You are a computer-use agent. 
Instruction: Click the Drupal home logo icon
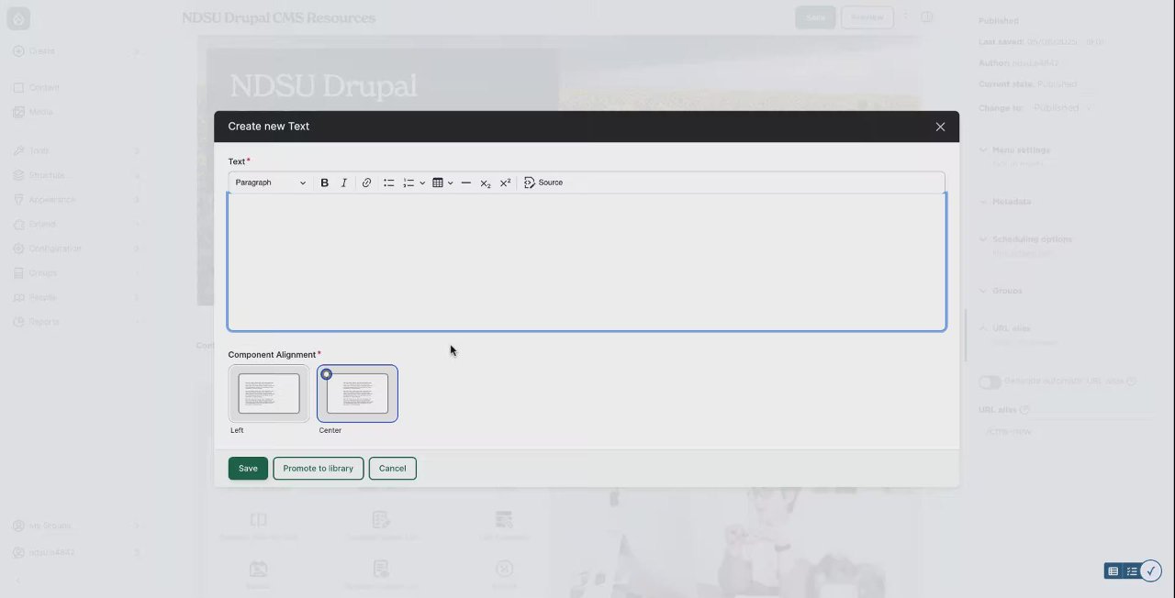18,18
